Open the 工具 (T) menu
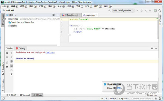Viewport: 164px width, 101px height. 80,6
